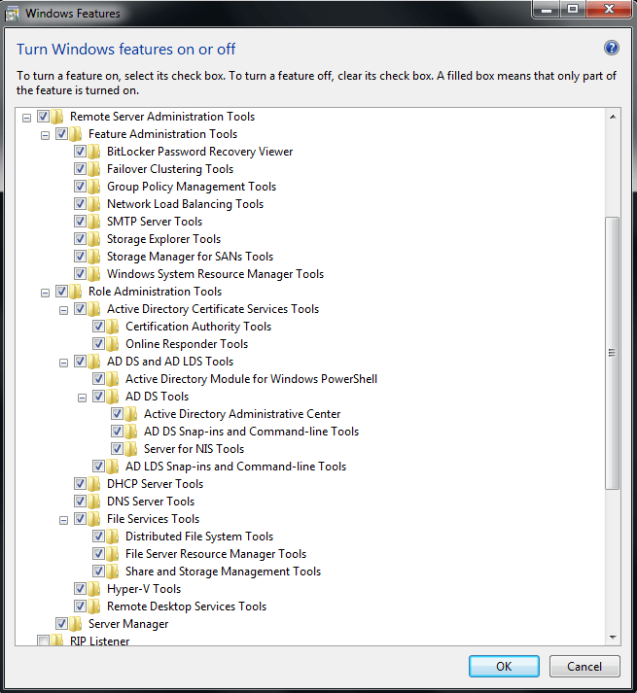Click folder icon beside File Server Resource Manager Tools
Viewport: 637px width, 693px height.
[x=113, y=554]
